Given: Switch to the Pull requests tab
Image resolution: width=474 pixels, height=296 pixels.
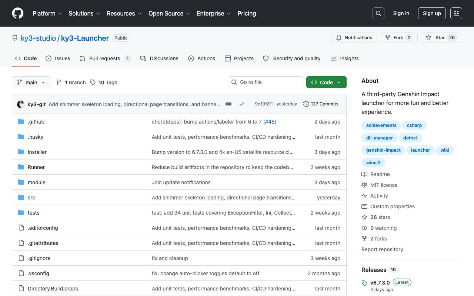Looking at the screenshot, I should (106, 58).
